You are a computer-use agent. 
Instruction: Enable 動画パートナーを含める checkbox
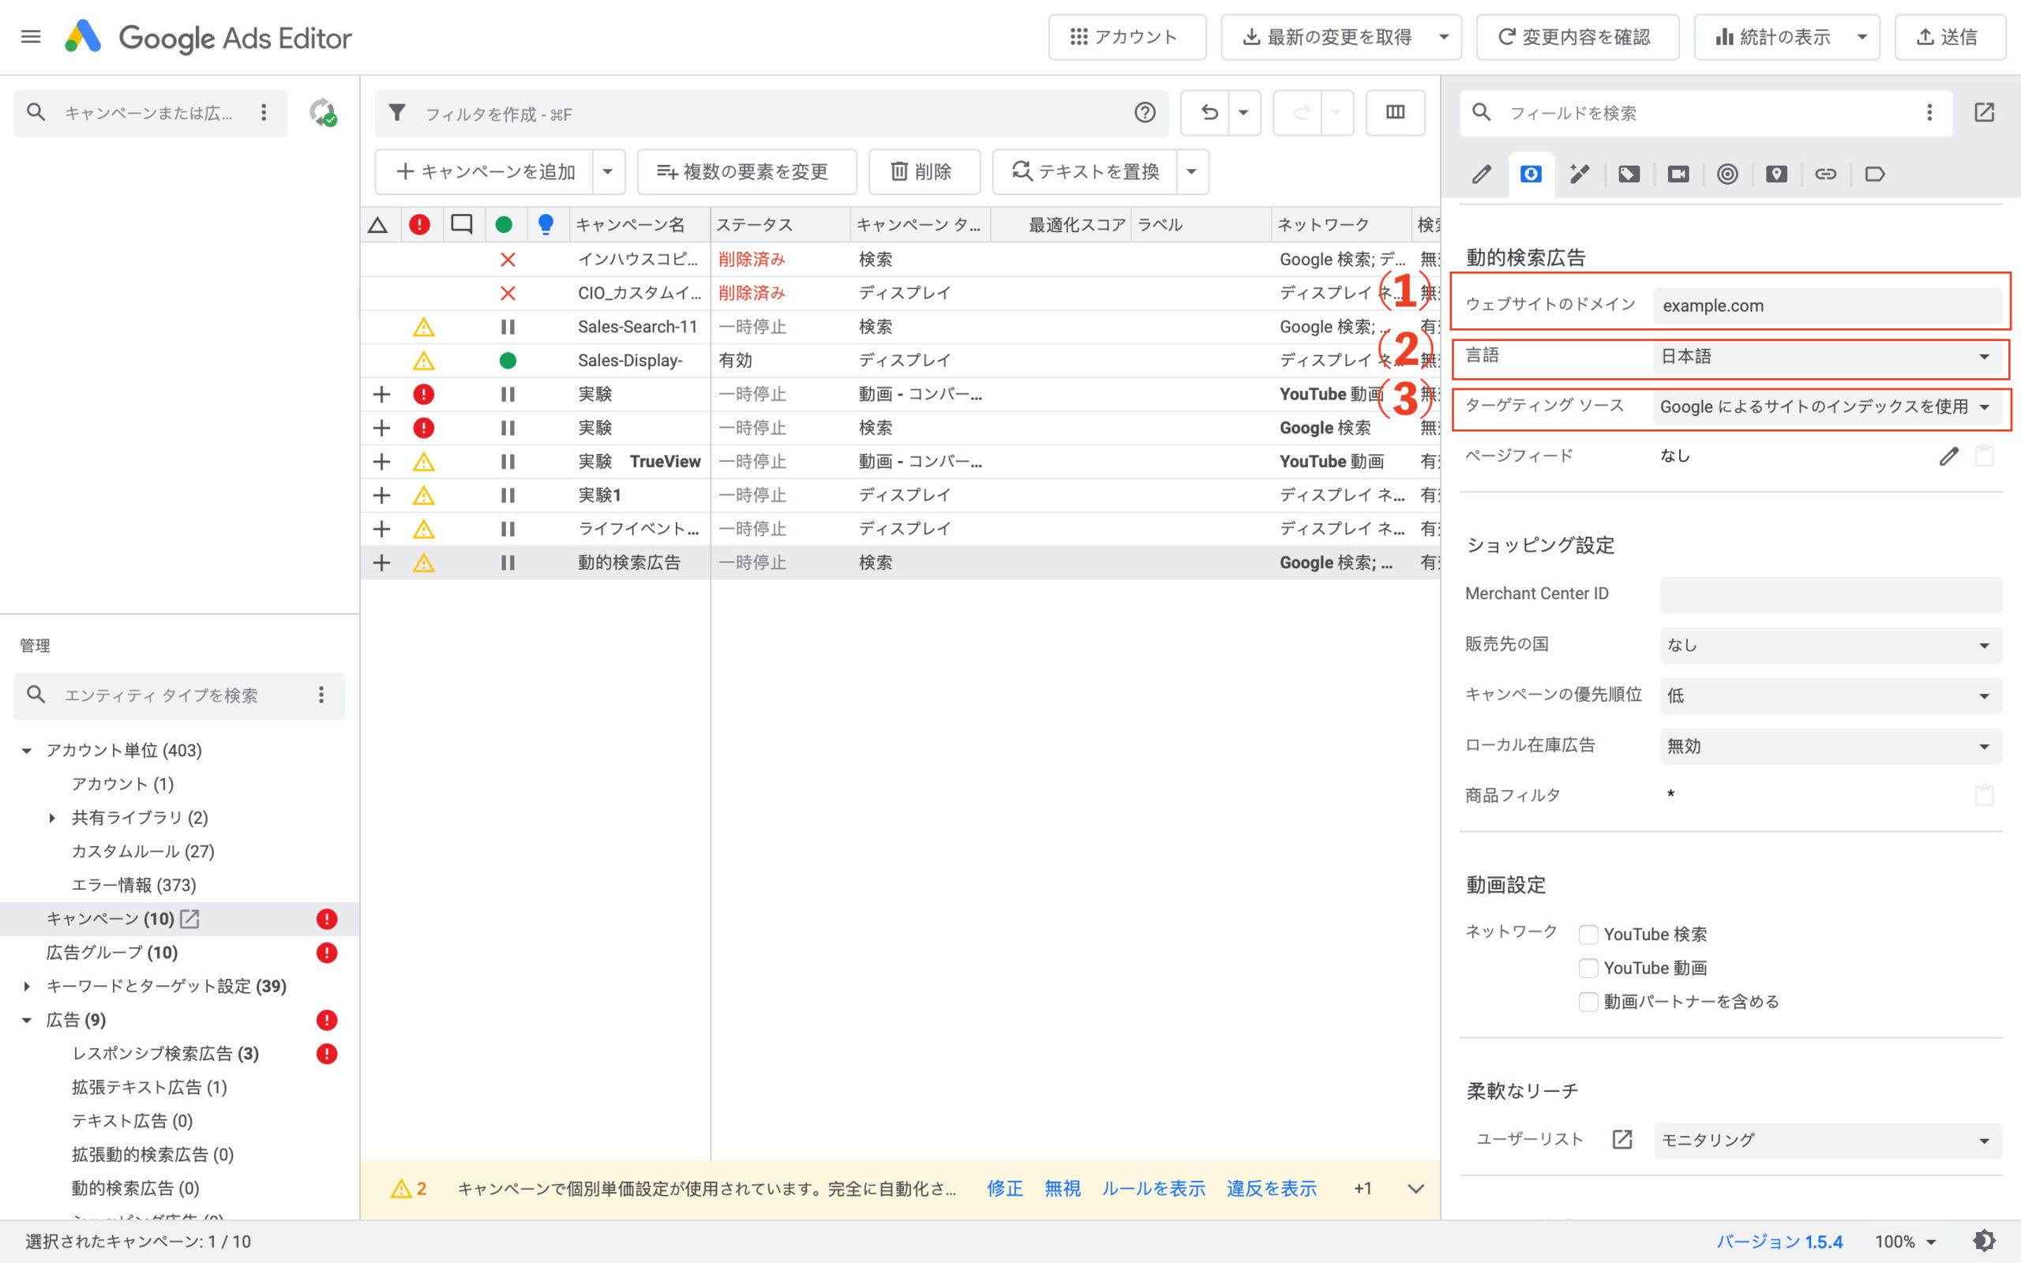coord(1588,1002)
